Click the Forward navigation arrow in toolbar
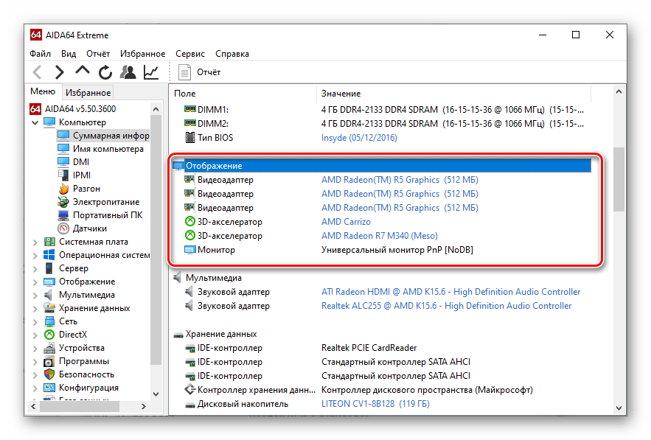Image resolution: width=651 pixels, height=440 pixels. (x=60, y=72)
